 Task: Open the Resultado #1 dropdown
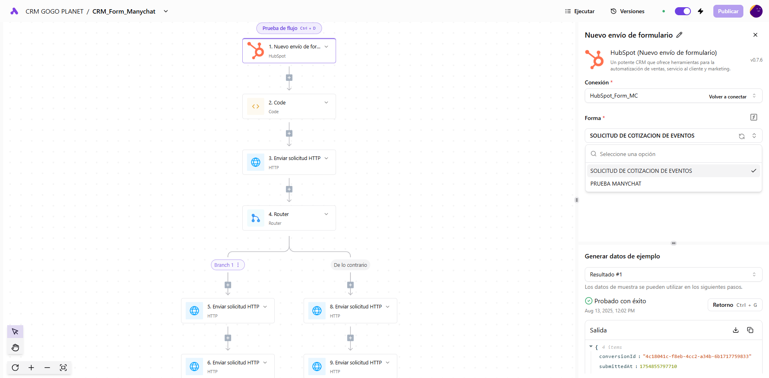click(x=673, y=274)
